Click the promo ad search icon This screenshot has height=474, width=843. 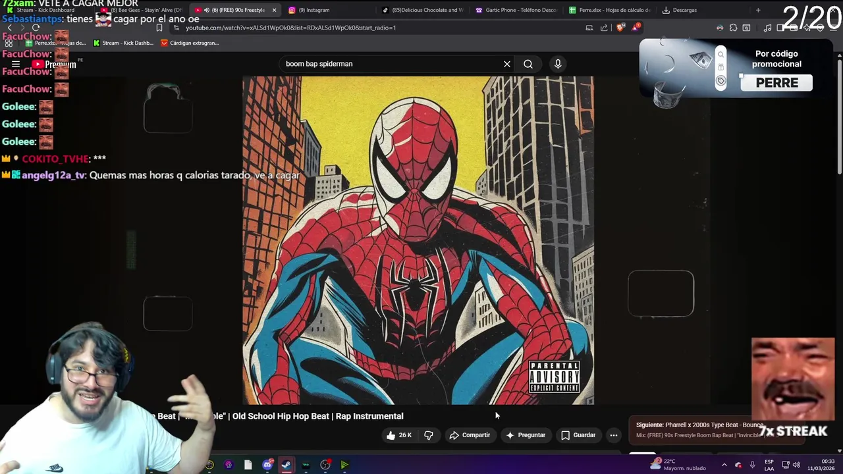point(721,55)
